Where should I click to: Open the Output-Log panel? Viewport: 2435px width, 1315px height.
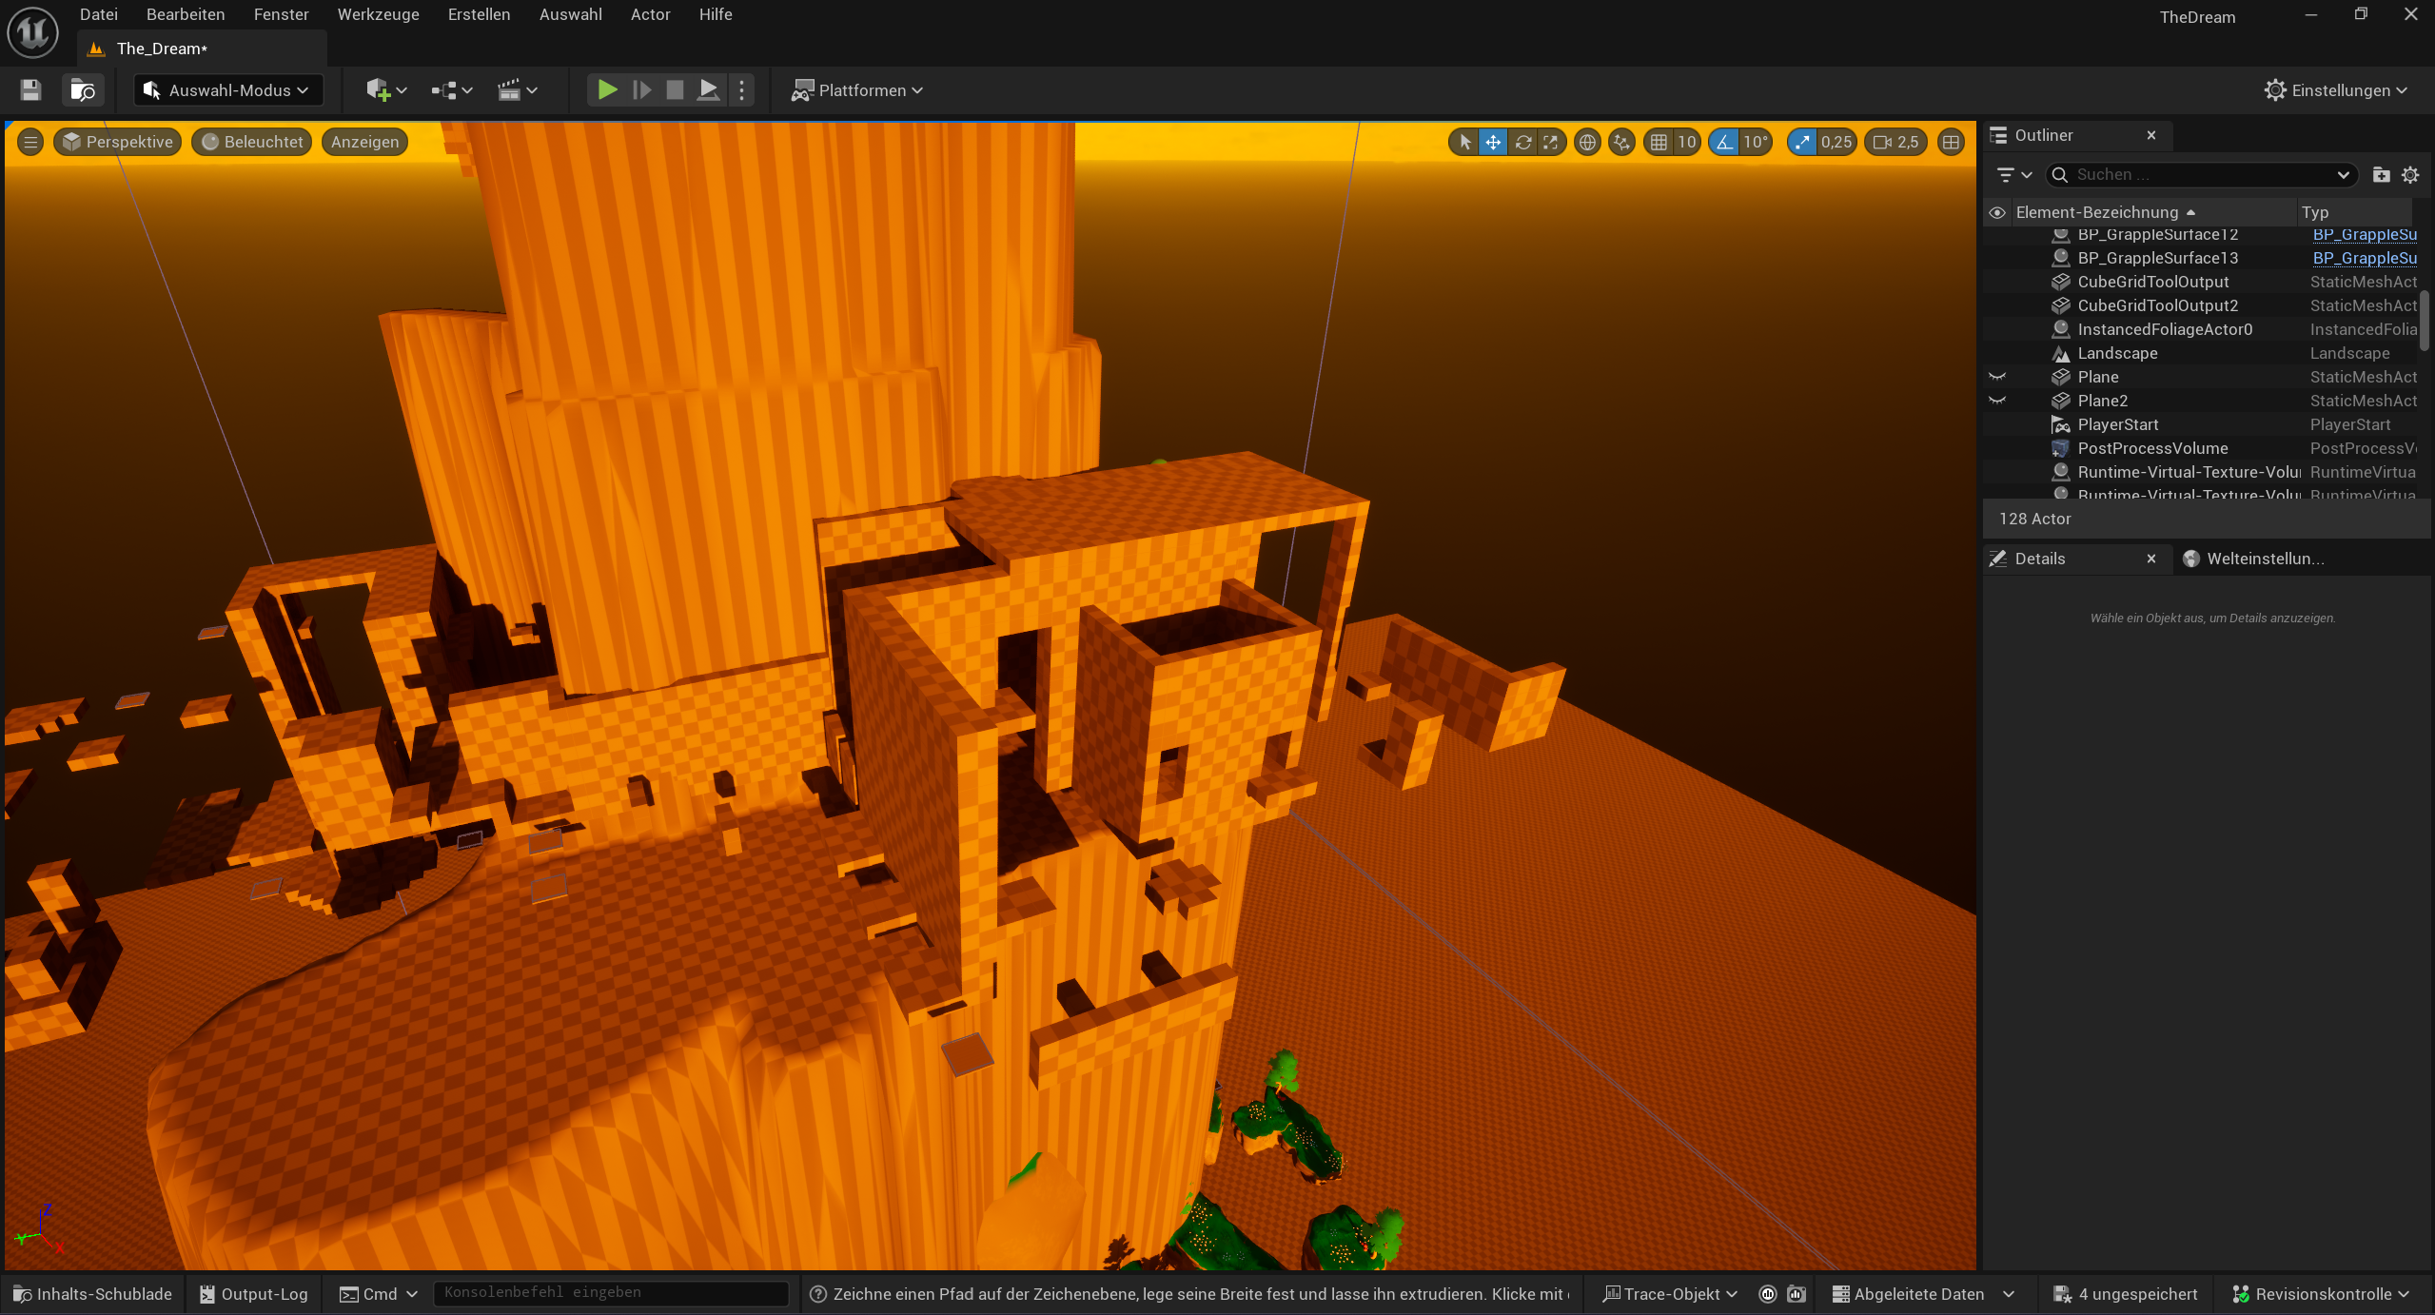tap(253, 1294)
